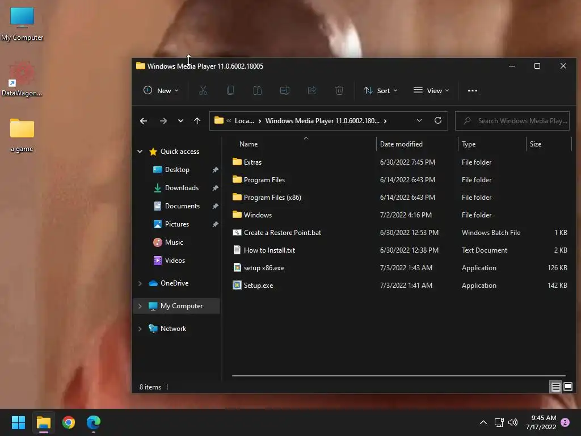Launch Google Chrome from taskbar
Screen dimensions: 581x436
click(69, 422)
